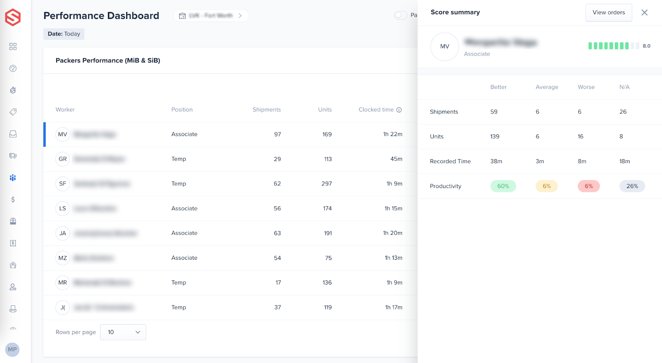Click the MR worker avatar
This screenshot has width=662, height=363.
62,283
